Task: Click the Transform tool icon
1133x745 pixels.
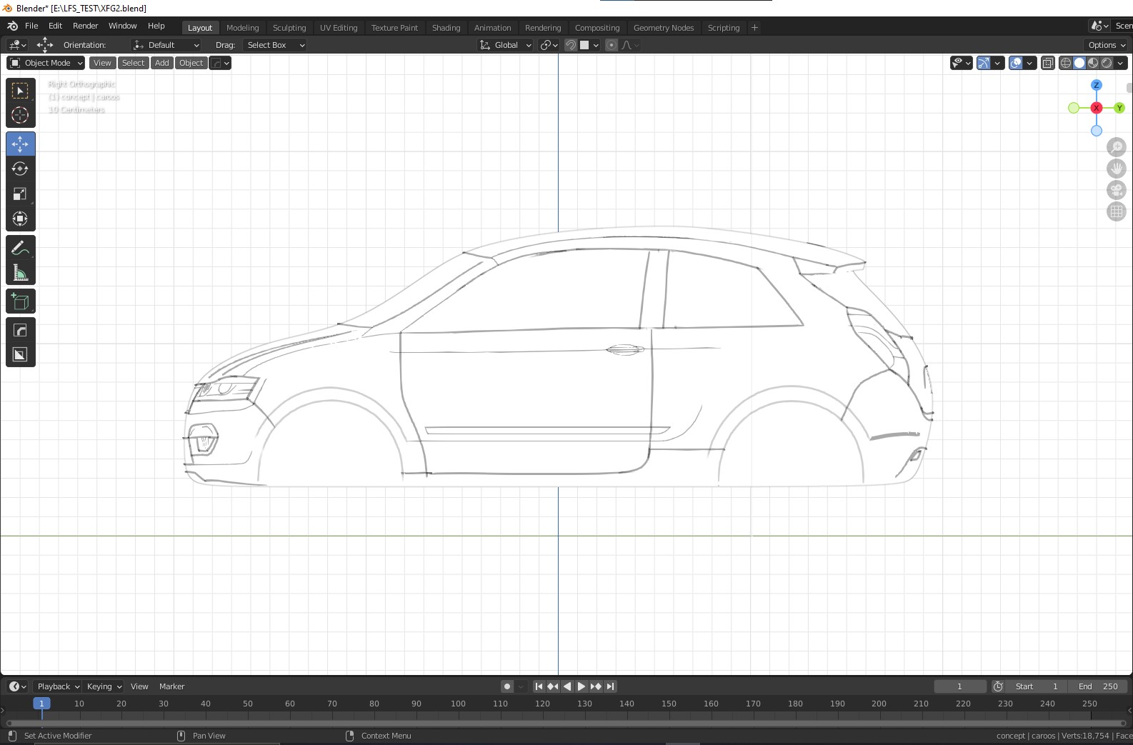Action: tap(20, 219)
